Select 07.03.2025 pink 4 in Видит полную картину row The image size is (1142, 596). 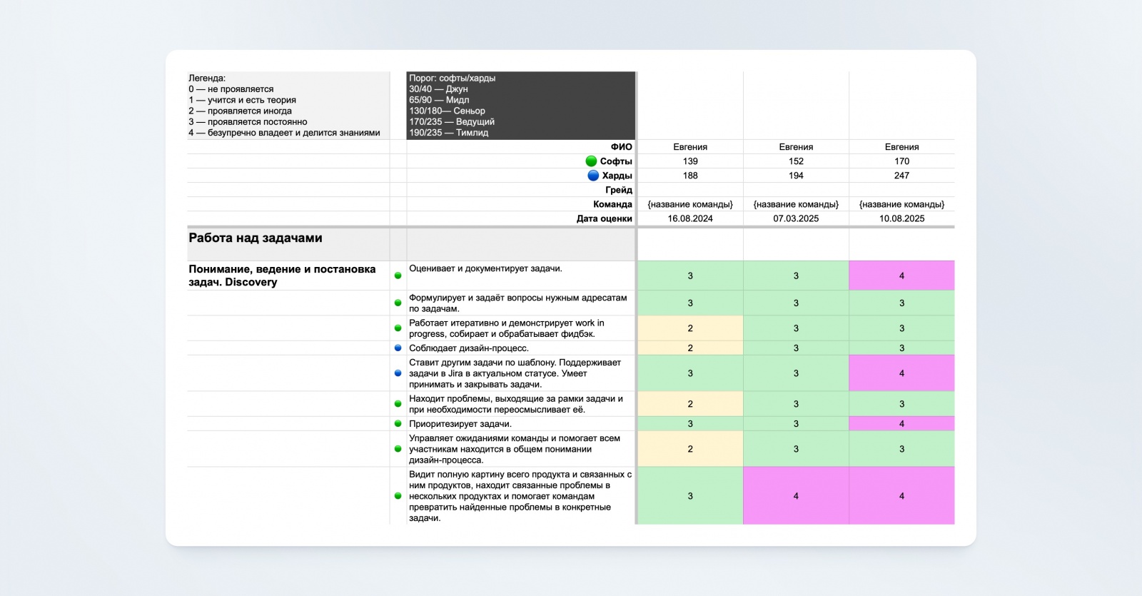coord(796,496)
